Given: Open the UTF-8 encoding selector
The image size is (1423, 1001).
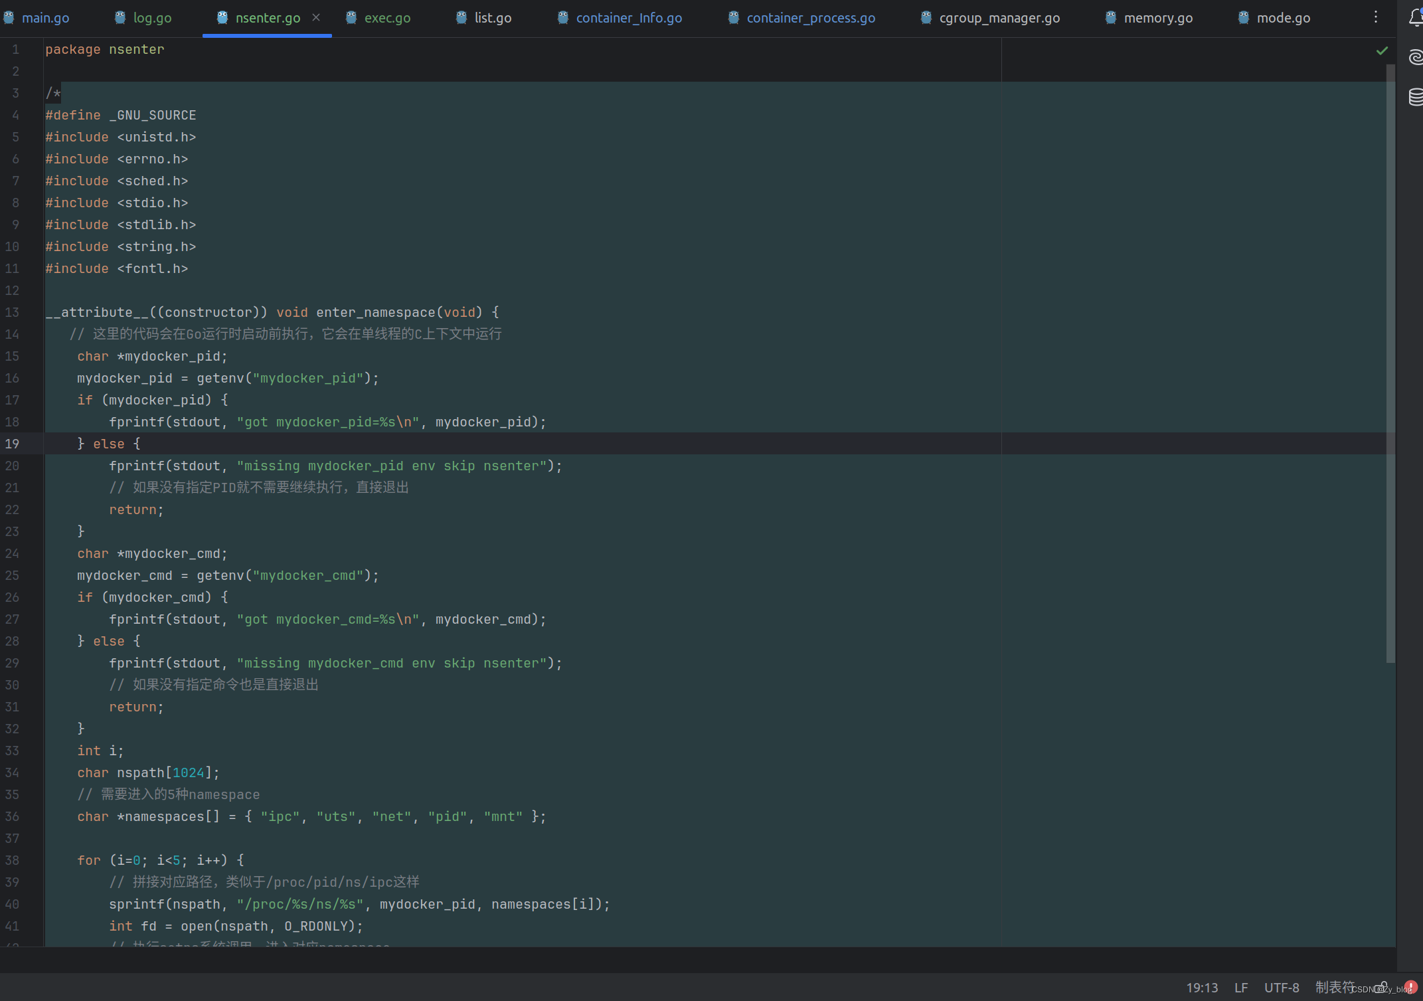Looking at the screenshot, I should (1282, 988).
